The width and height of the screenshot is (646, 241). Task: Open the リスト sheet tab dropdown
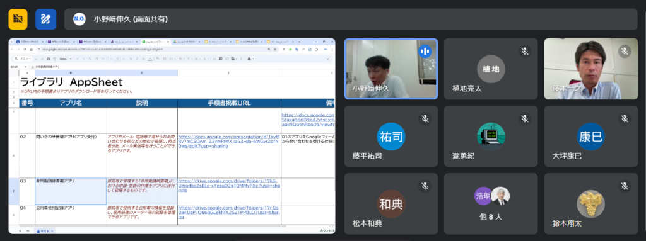[x=52, y=231]
